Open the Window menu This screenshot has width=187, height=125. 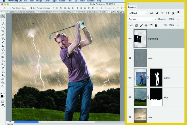[x=91, y=1]
